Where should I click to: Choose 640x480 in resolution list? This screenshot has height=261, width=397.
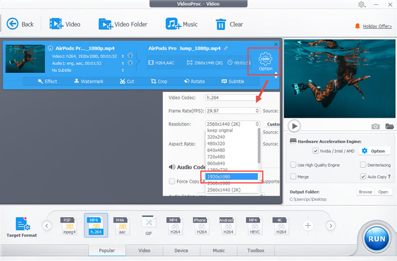(x=216, y=150)
